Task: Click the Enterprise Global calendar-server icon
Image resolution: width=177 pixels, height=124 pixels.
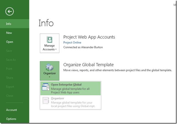Action: coord(46,87)
